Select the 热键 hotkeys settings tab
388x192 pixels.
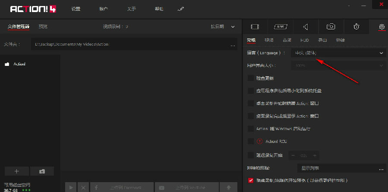340,40
